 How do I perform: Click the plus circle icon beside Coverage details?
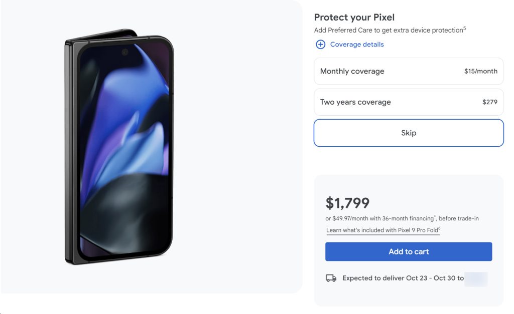point(320,45)
